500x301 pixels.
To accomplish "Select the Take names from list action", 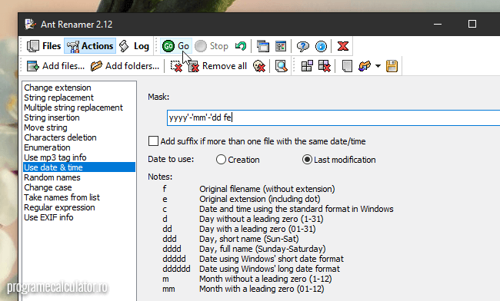I will coord(79,197).
